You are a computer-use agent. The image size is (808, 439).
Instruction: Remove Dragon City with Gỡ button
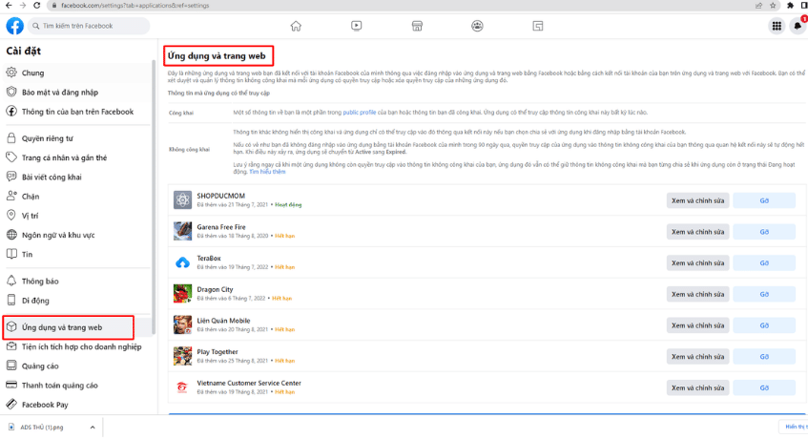click(x=764, y=294)
